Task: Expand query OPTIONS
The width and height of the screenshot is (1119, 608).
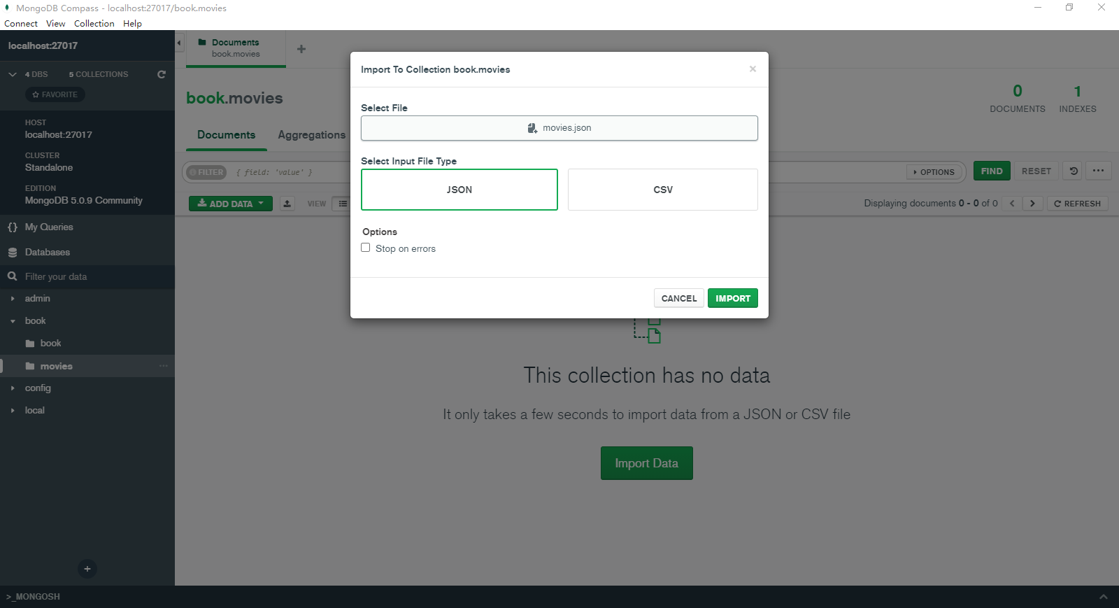Action: click(934, 172)
